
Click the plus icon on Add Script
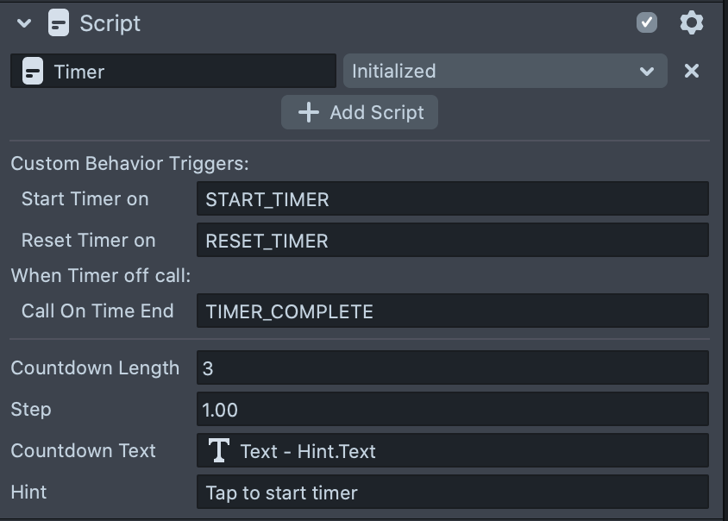[x=308, y=112]
